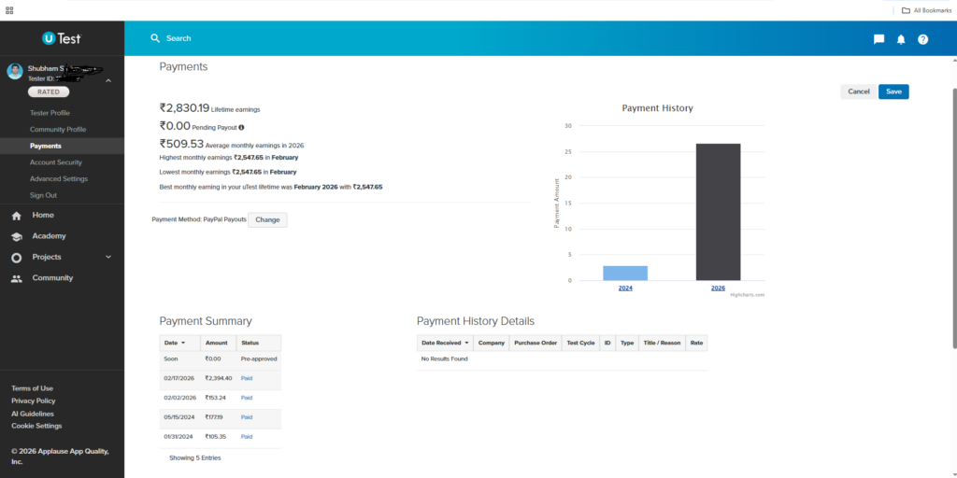Image resolution: width=957 pixels, height=478 pixels.
Task: Click Paid status for 02/17/2026
Action: click(x=247, y=379)
